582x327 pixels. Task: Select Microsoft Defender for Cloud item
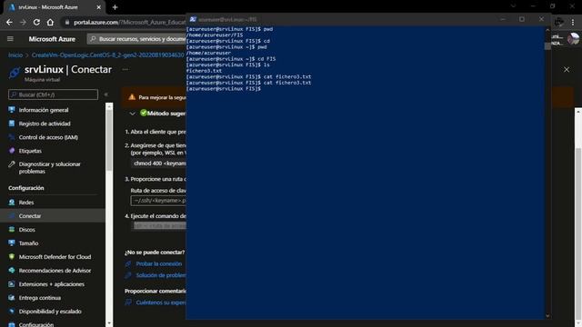[55, 257]
